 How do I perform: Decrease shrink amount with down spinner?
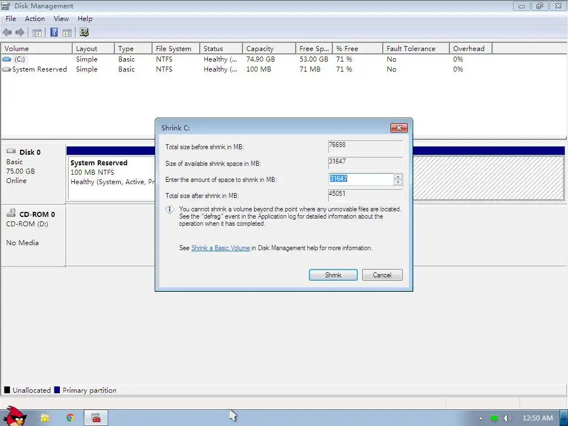(398, 182)
